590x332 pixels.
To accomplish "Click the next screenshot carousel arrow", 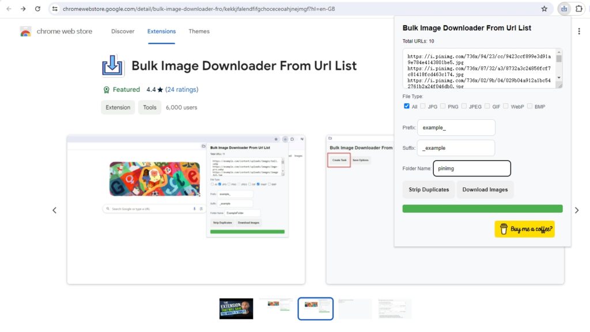I will 577,210.
